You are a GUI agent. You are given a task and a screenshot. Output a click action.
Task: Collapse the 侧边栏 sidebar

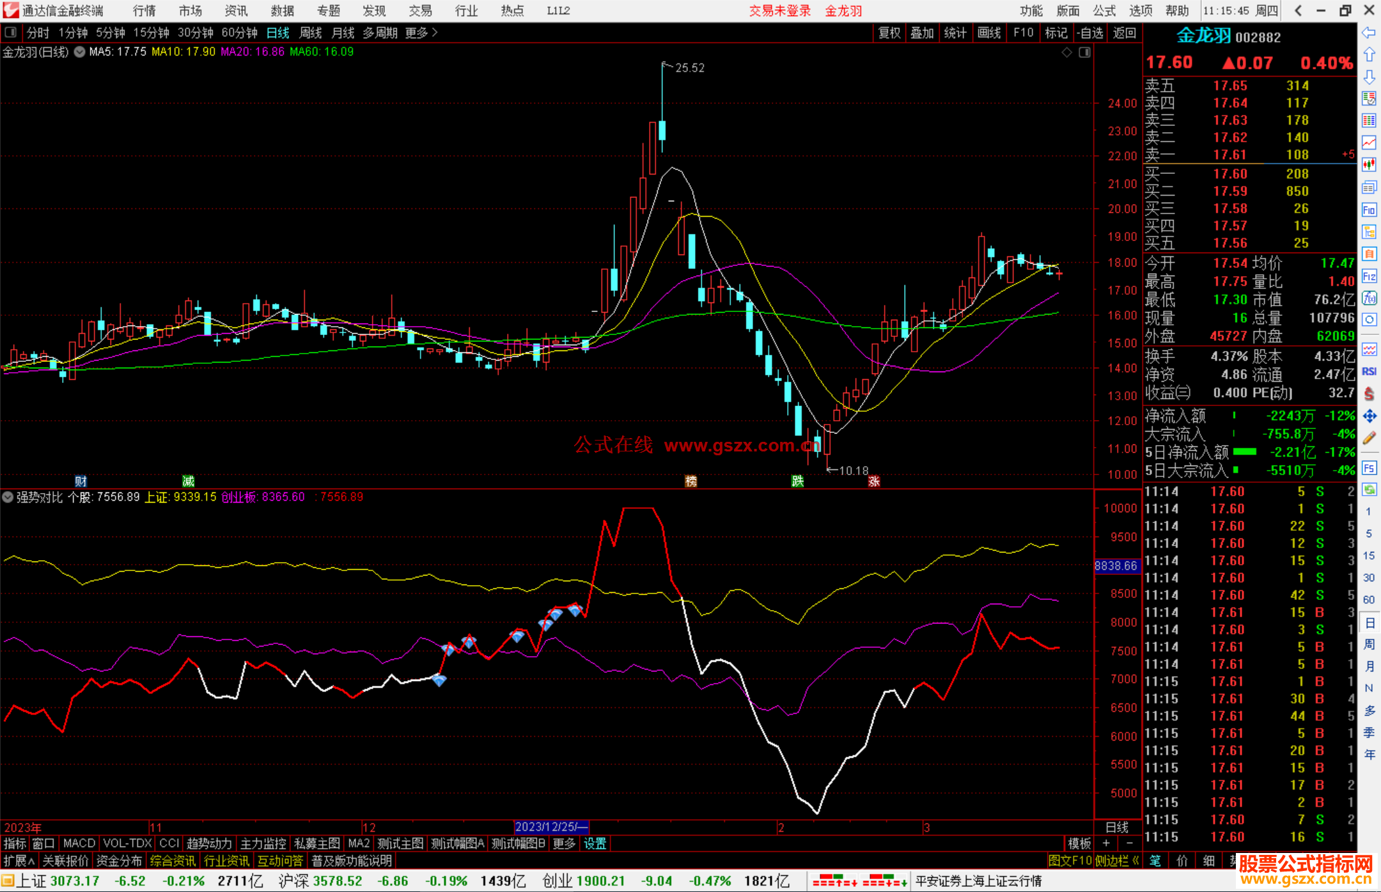tap(1118, 861)
